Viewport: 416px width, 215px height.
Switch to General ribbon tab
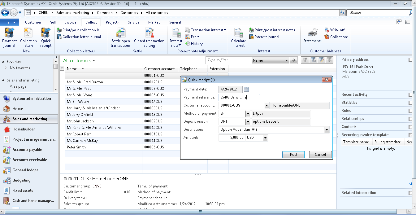175,22
